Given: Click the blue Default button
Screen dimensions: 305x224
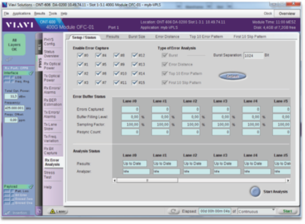Looking at the screenshot, I should (x=232, y=76).
